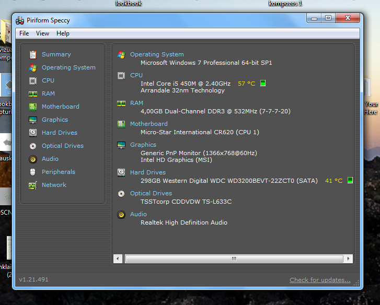This screenshot has height=305, width=380.
Task: Open the RAM icon in sidebar
Action: (33, 94)
